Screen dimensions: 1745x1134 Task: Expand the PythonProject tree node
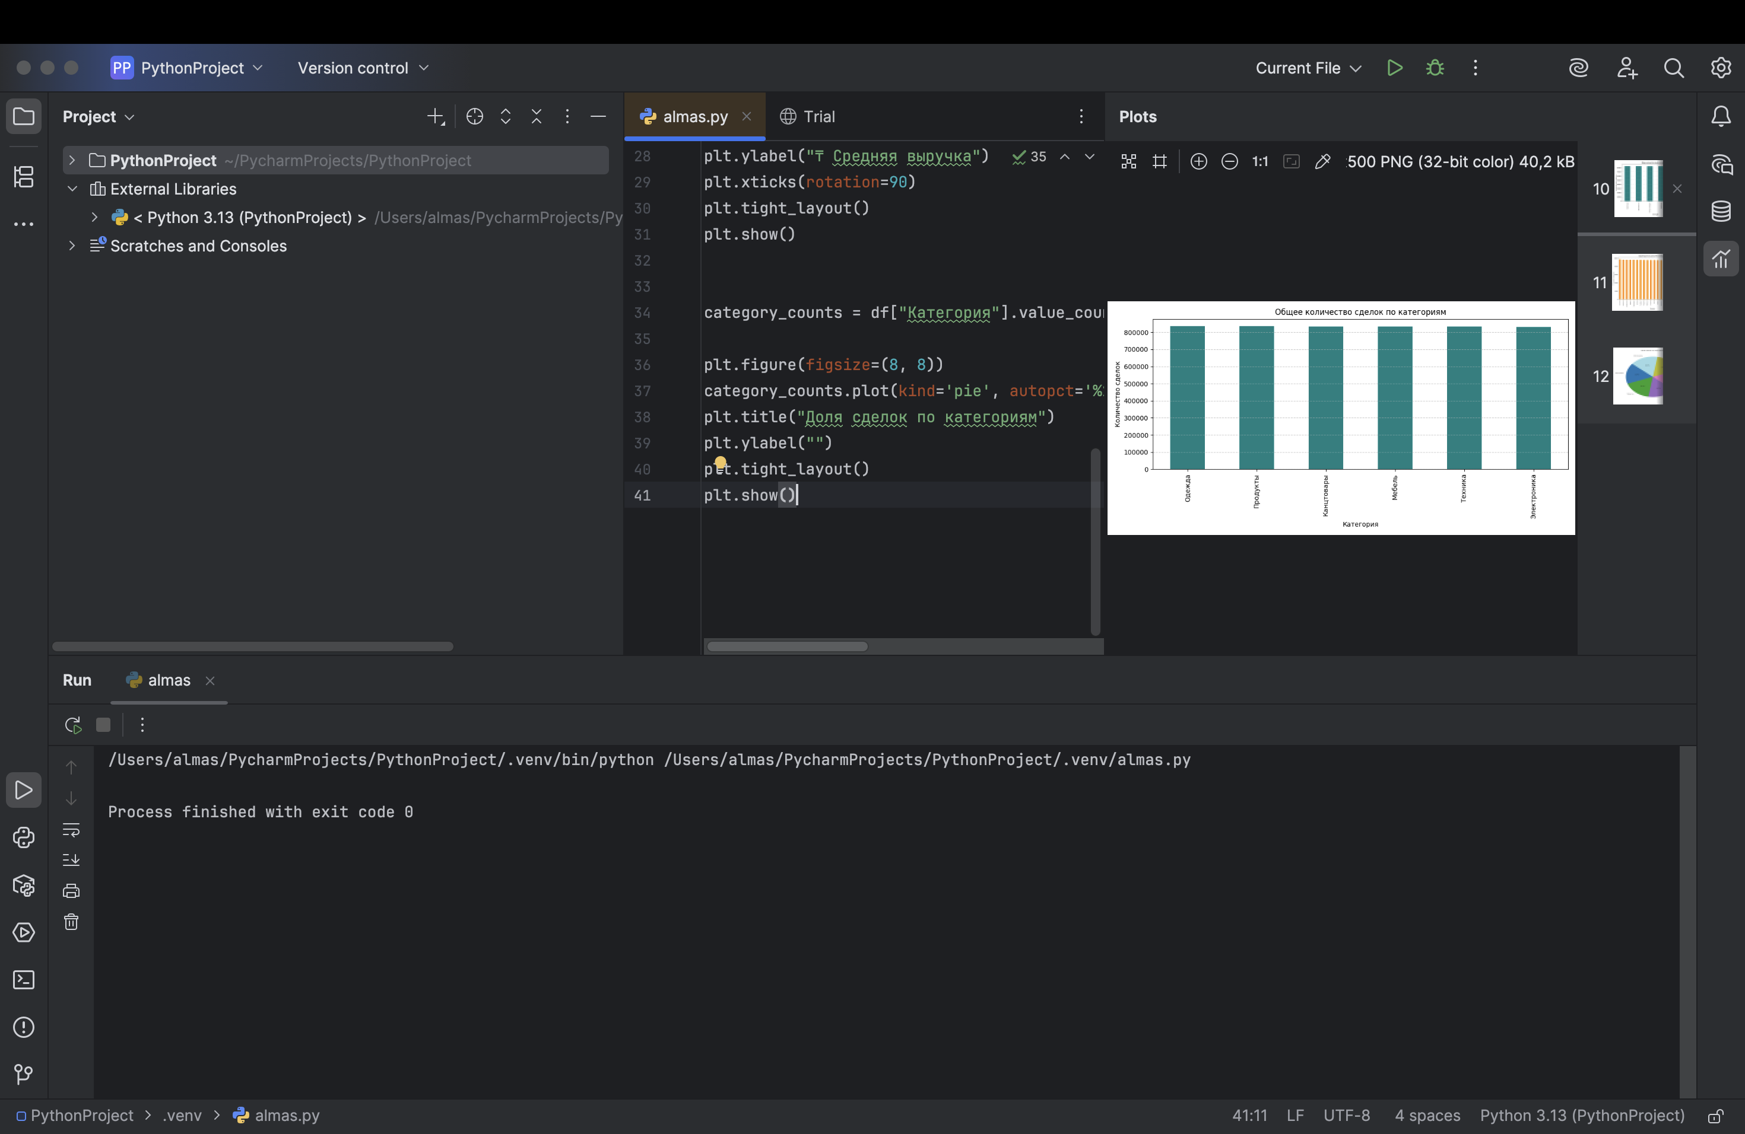pos(72,160)
